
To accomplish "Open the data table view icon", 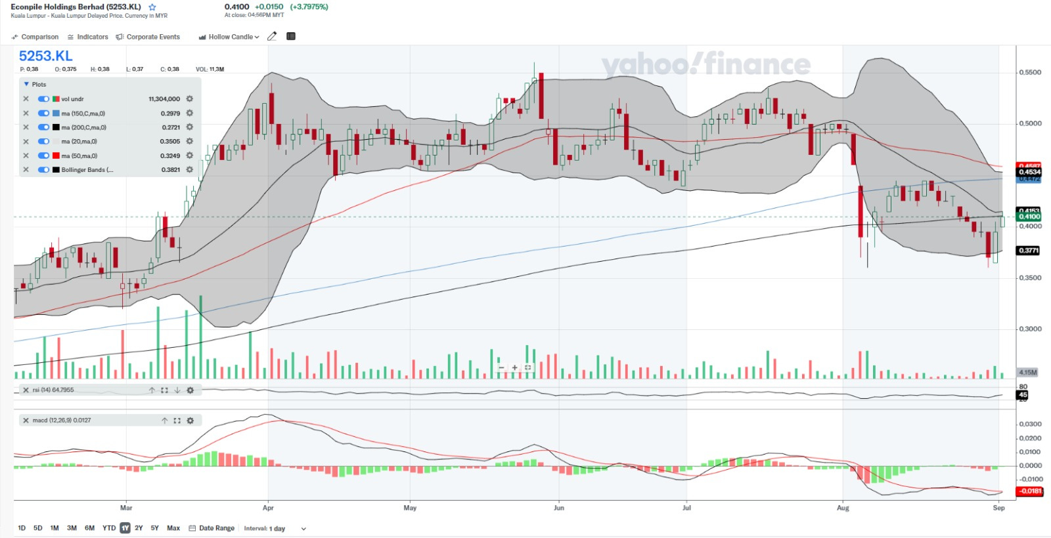I will click(x=291, y=36).
